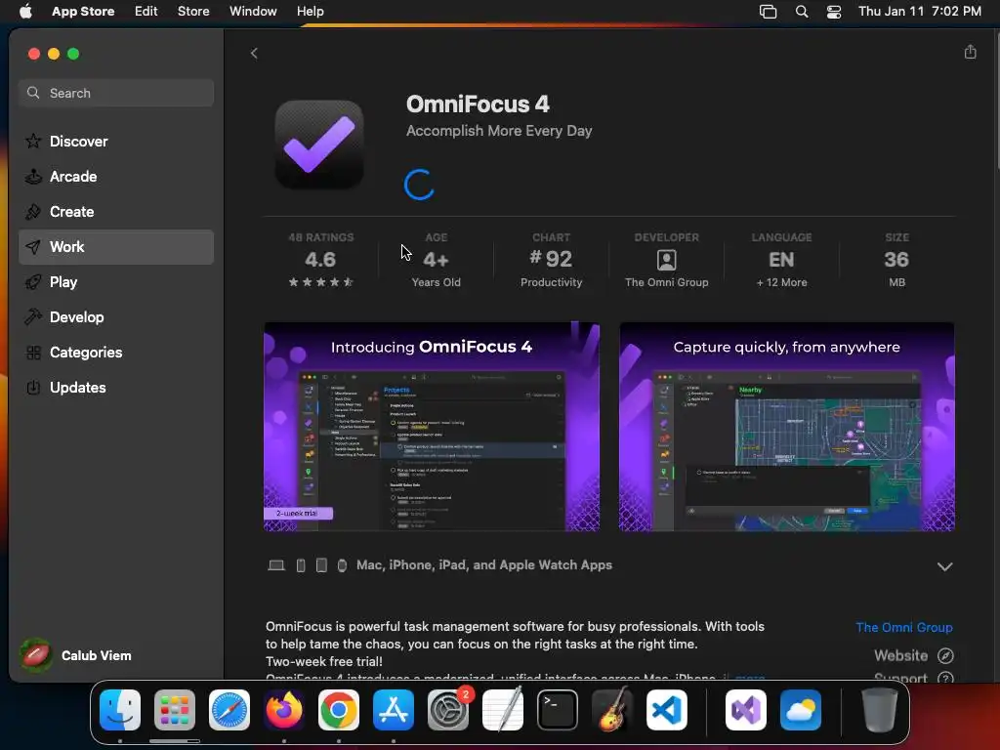This screenshot has width=1000, height=750.
Task: Open System Settings from the Dock
Action: [448, 710]
